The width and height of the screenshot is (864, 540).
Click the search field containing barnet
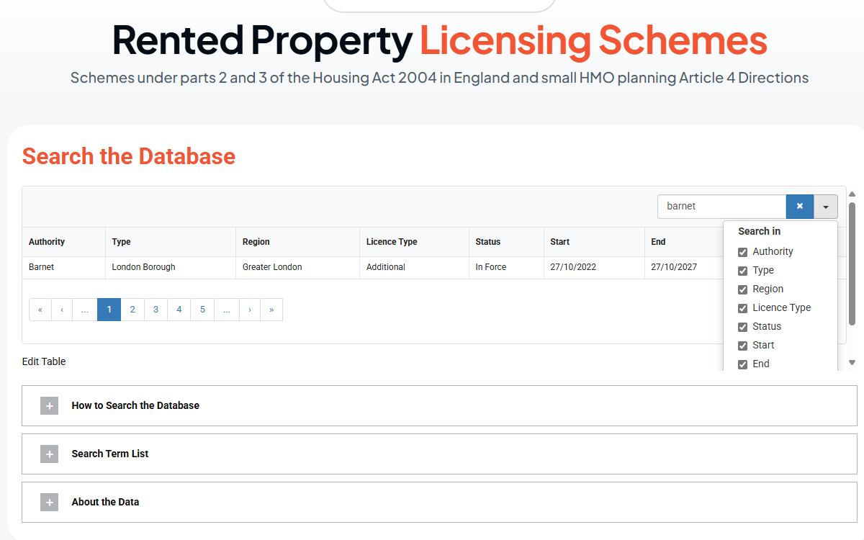[721, 206]
